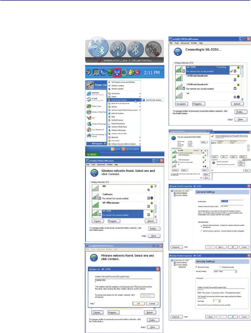Open Files and Settings Transfer Wizard
Screen dimensions: 251x333
pyautogui.click(x=96, y=135)
